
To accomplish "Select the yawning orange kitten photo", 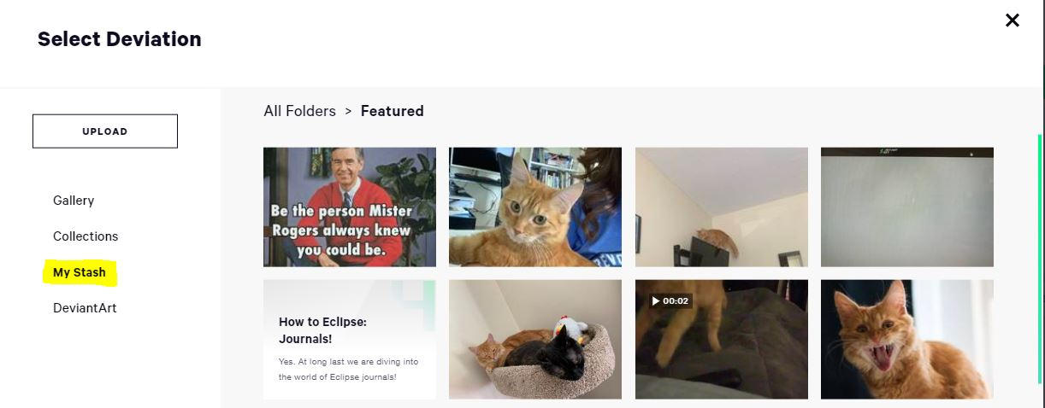I will (907, 340).
